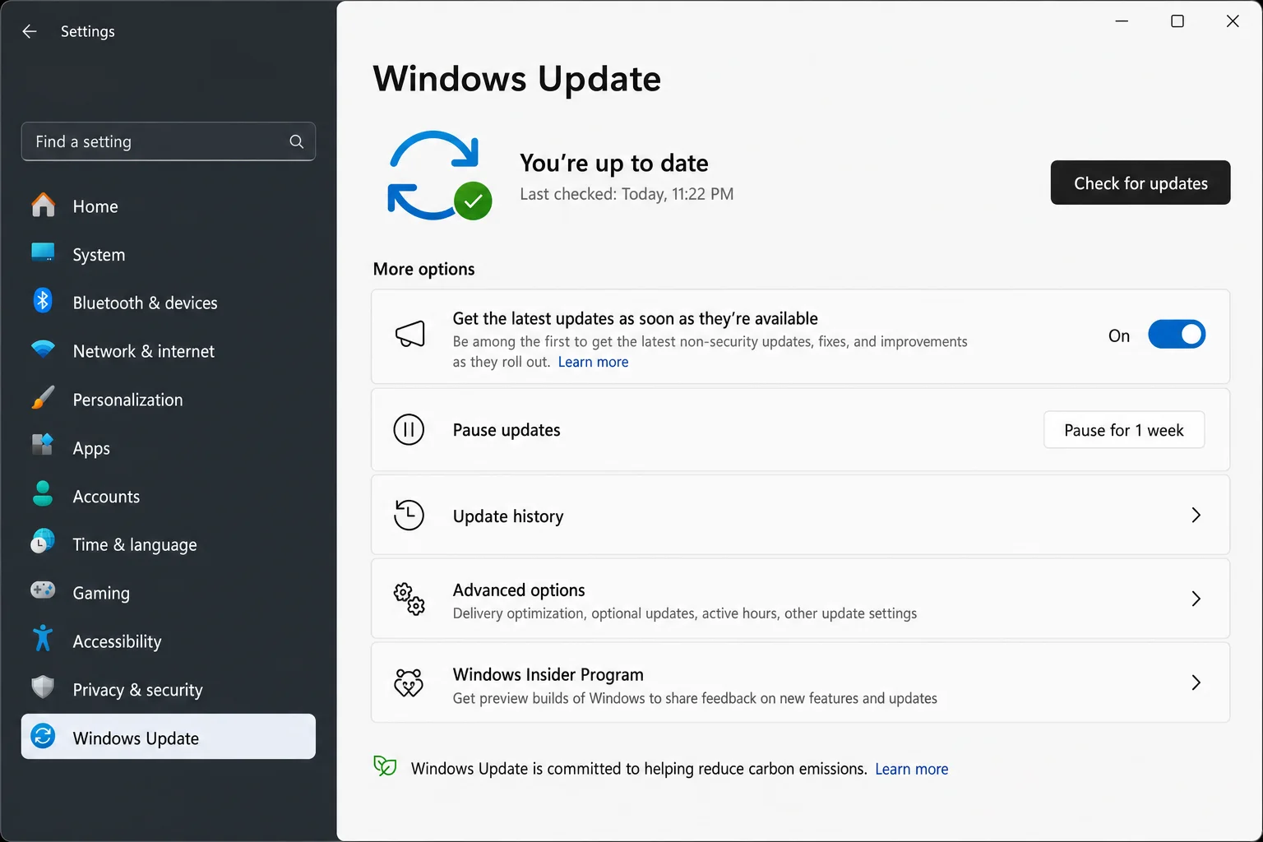Screen dimensions: 1263x842
Task: Maximize the Settings window
Action: coord(1177,21)
